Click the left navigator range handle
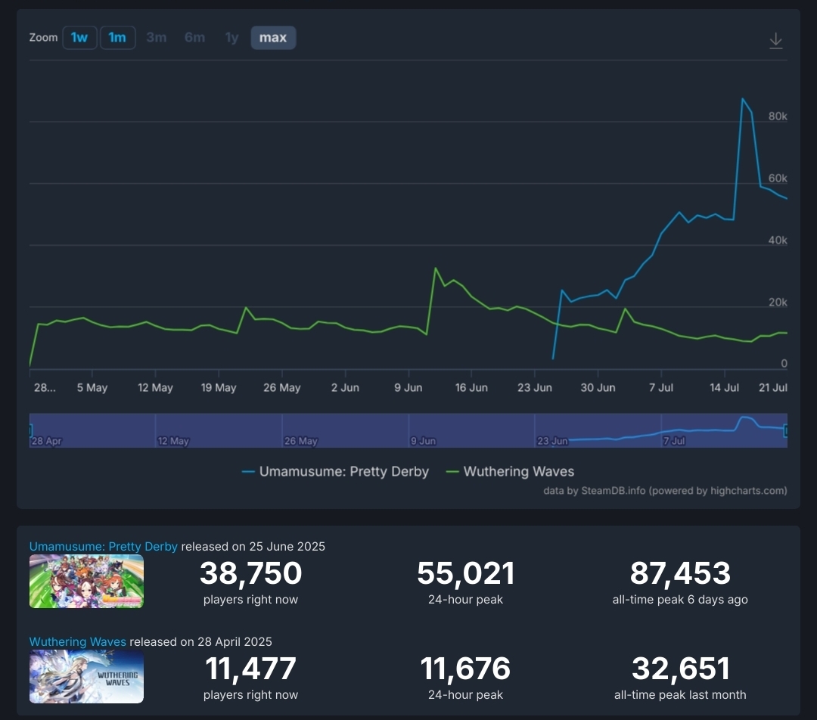 [x=30, y=430]
